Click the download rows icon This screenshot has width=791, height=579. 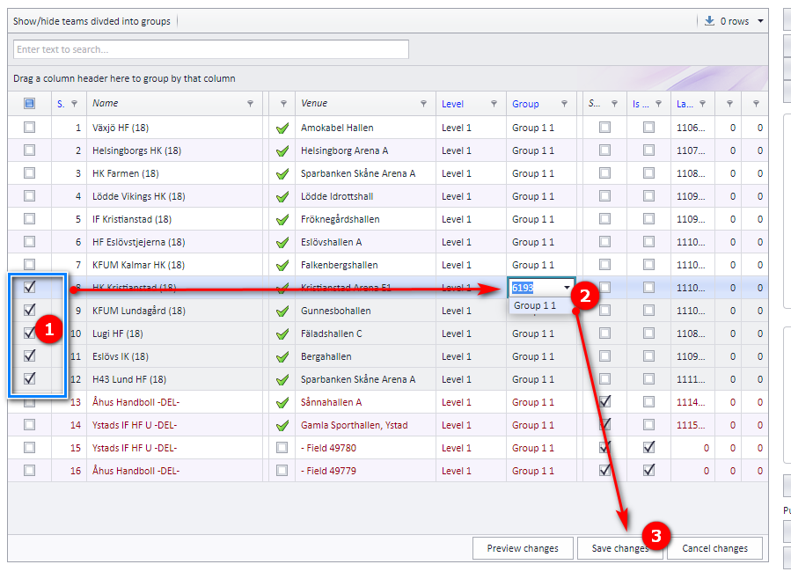pyautogui.click(x=709, y=21)
